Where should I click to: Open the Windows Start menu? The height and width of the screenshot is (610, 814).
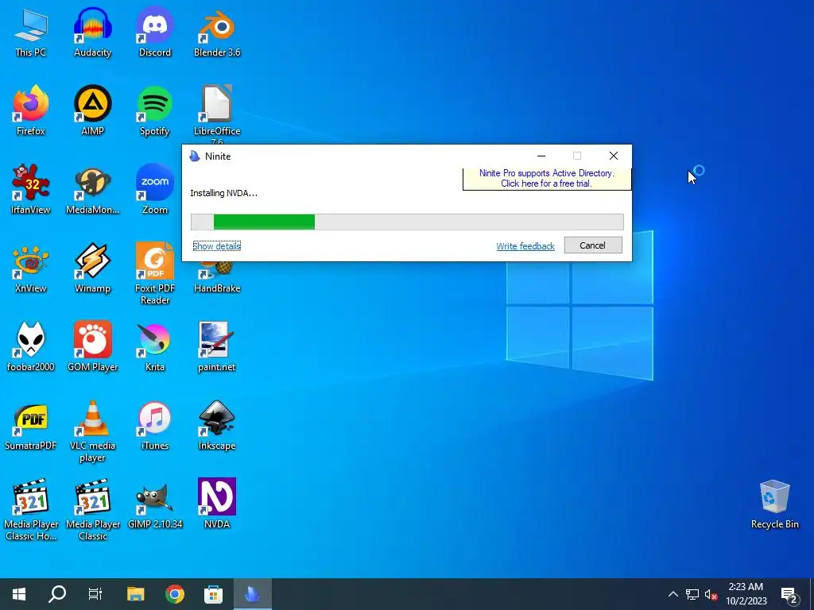19,594
